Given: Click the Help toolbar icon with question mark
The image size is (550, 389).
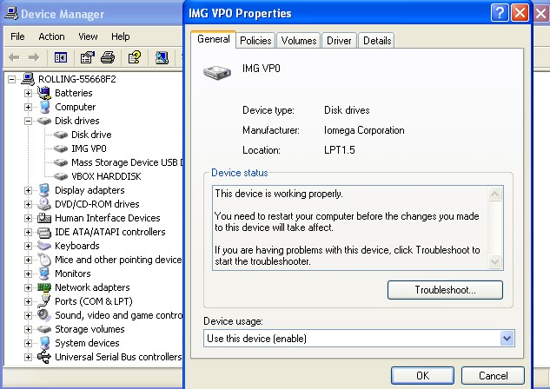Looking at the screenshot, I should point(135,57).
